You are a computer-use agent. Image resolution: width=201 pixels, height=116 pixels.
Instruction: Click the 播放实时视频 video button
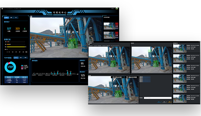coord(132,77)
